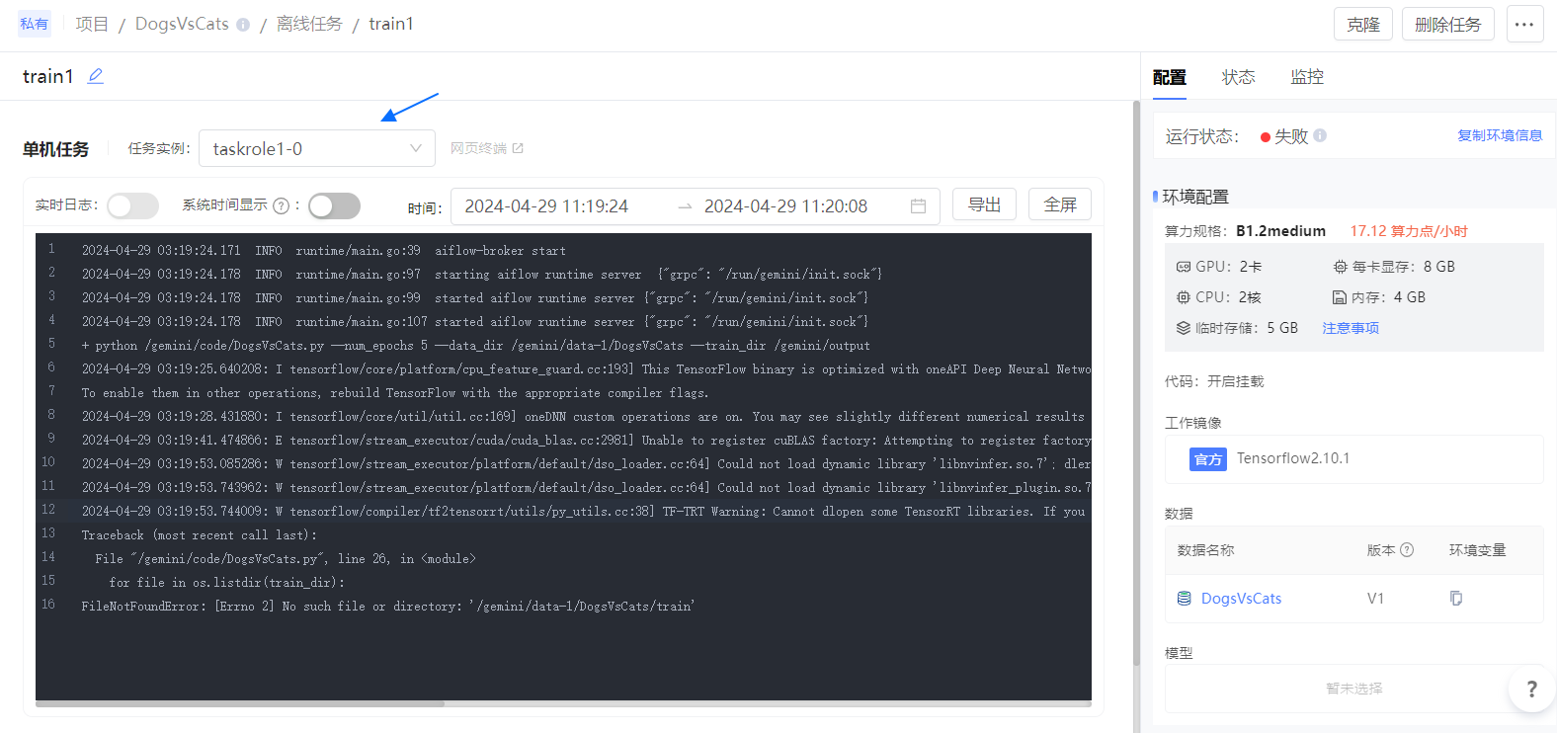Click the info icon next to 失败 status
Screen dimensions: 1557x733
coord(1320,136)
